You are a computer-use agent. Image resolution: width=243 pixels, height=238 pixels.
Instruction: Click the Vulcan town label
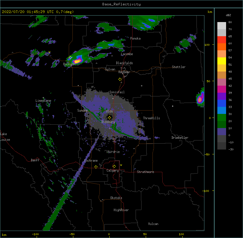[x=153, y=224]
